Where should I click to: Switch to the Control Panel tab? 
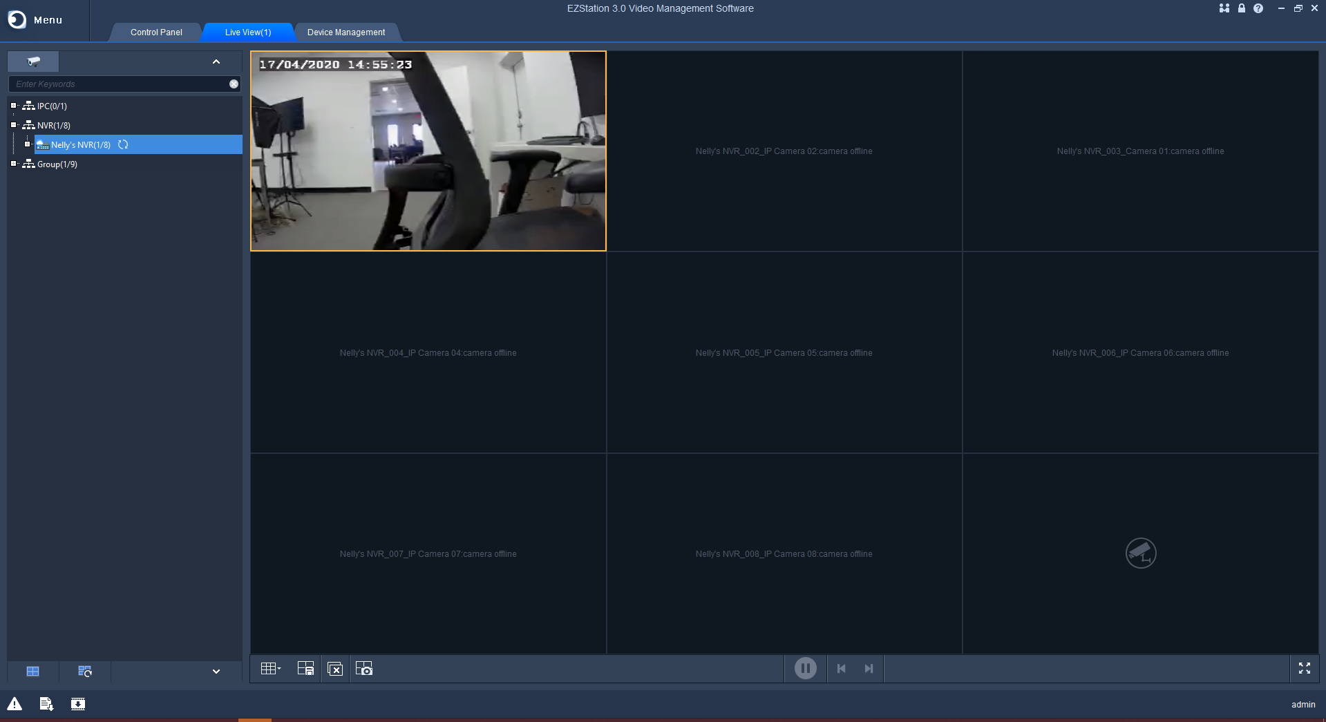pyautogui.click(x=156, y=32)
